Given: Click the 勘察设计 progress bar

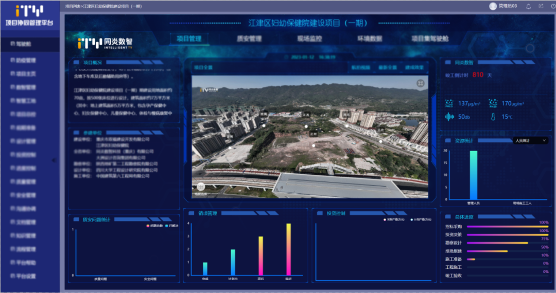Looking at the screenshot, I should (x=497, y=243).
